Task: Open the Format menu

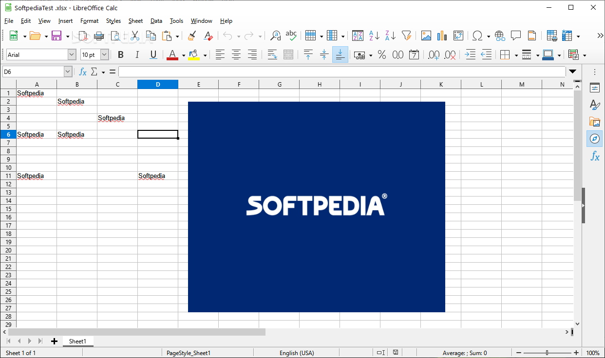Action: click(x=90, y=21)
